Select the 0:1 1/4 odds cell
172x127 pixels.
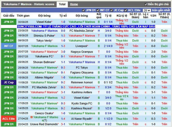point(108,22)
